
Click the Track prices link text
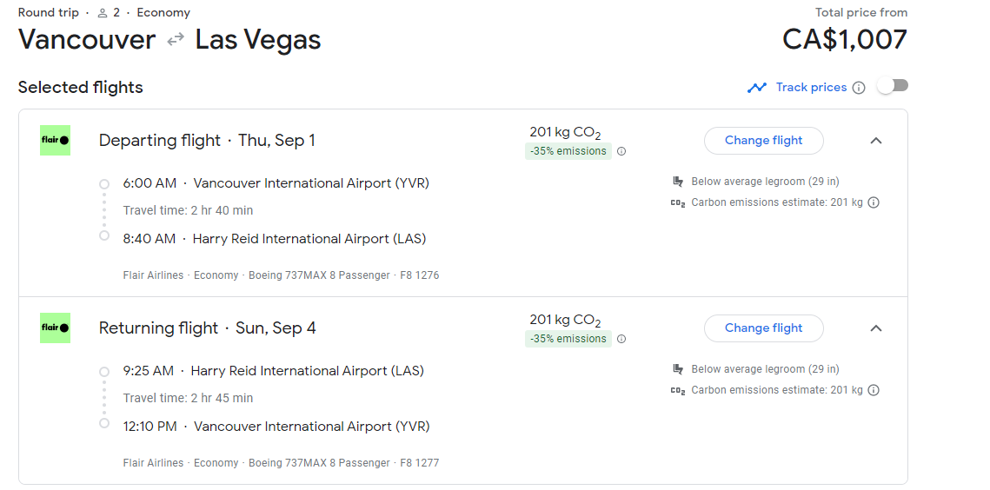[811, 88]
